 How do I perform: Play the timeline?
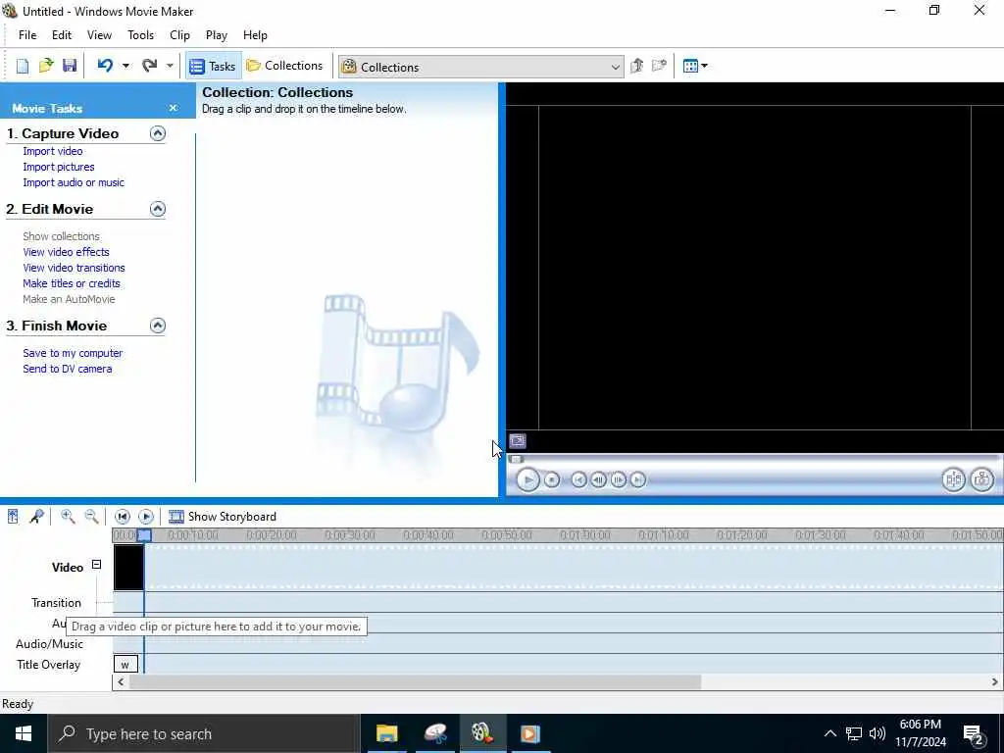pyautogui.click(x=146, y=516)
